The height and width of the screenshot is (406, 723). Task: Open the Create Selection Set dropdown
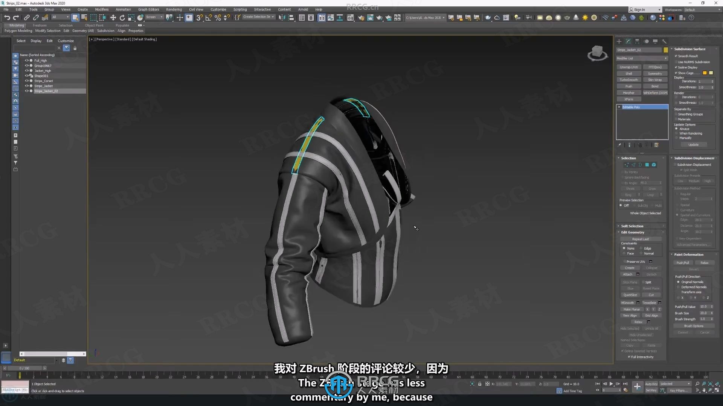point(258,17)
